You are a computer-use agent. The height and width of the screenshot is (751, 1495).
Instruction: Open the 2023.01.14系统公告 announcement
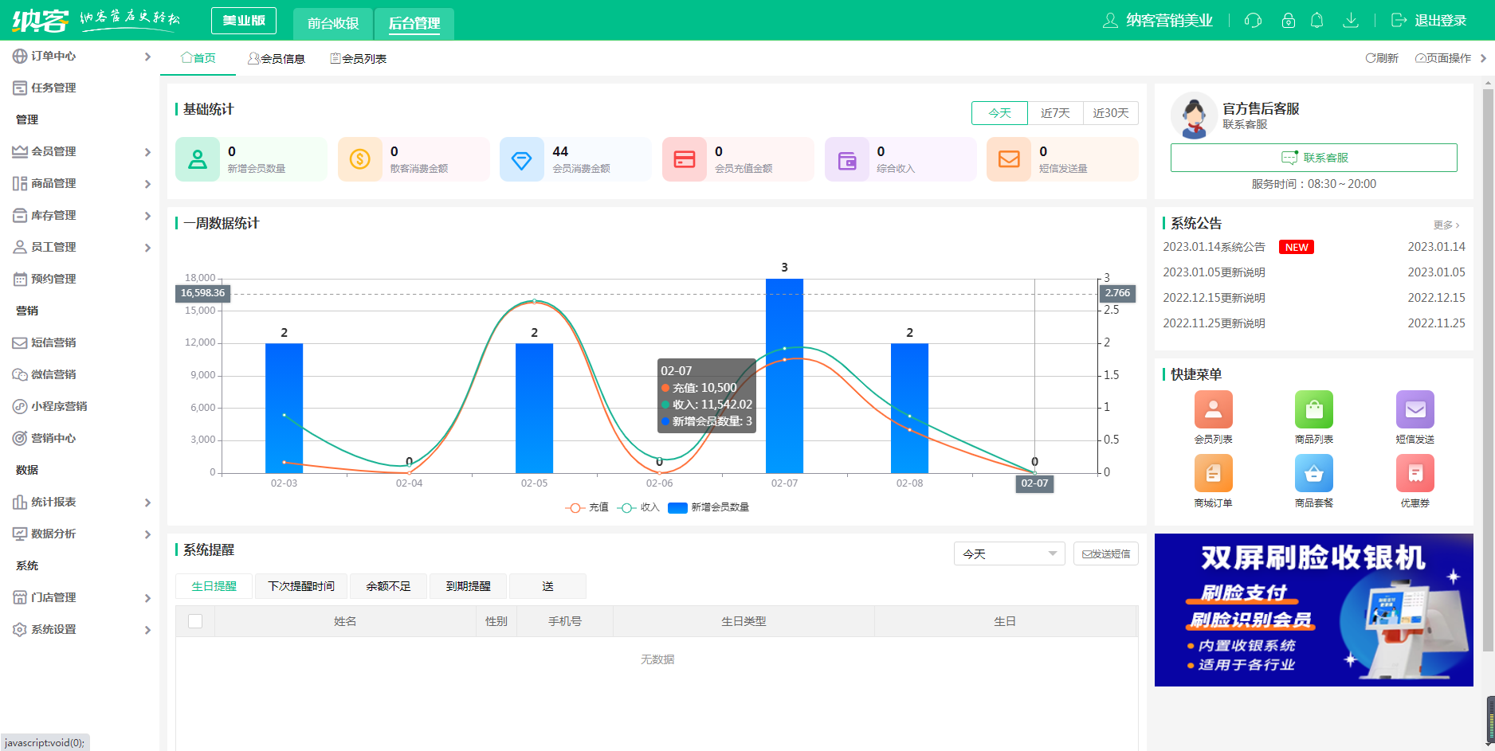[1214, 247]
